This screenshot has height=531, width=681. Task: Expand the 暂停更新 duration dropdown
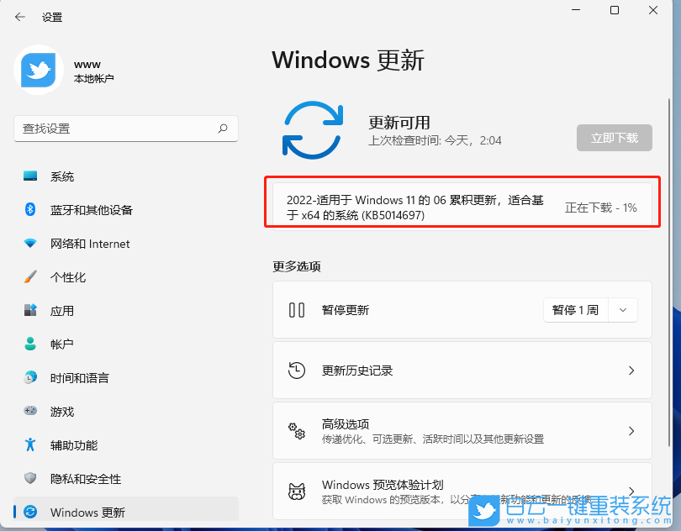pyautogui.click(x=622, y=309)
